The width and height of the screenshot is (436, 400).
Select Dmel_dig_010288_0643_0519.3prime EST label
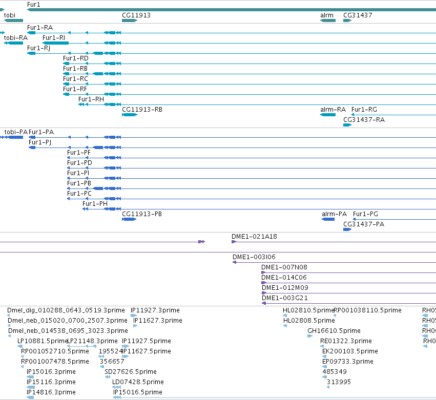[x=66, y=310]
